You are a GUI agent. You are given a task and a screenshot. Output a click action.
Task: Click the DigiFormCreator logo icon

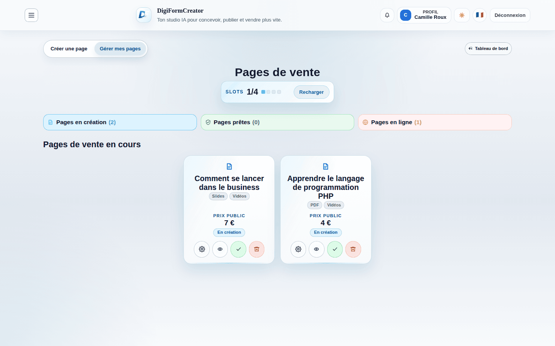144,15
